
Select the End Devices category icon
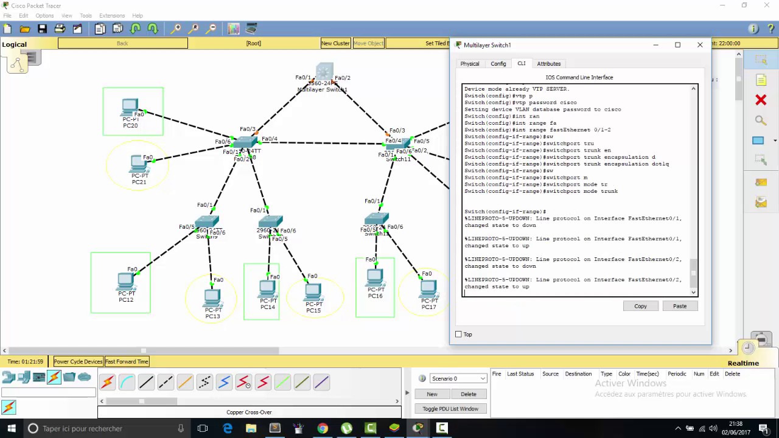[24, 378]
